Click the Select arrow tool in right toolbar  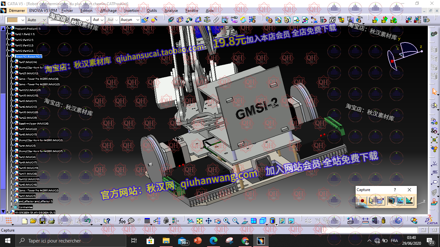[435, 91]
